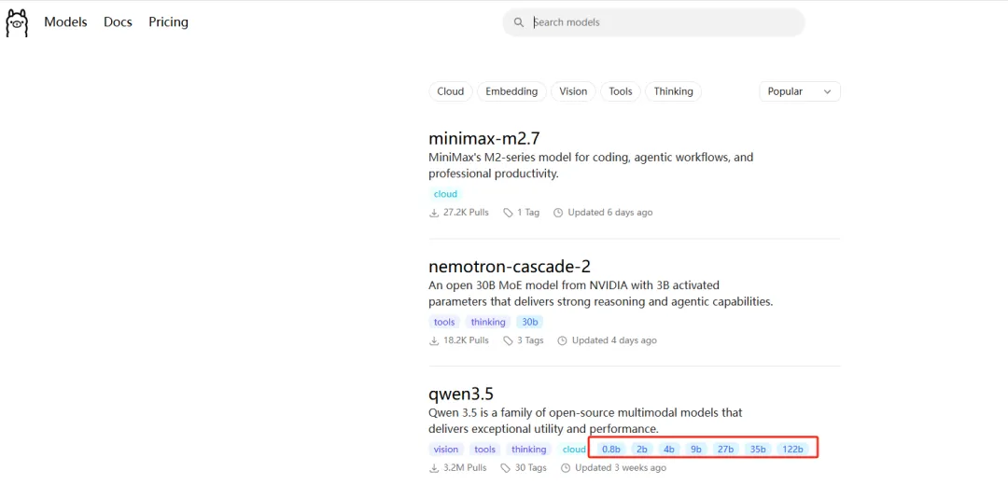Click the clock icon under qwen3.5
The height and width of the screenshot is (485, 1008).
point(566,468)
